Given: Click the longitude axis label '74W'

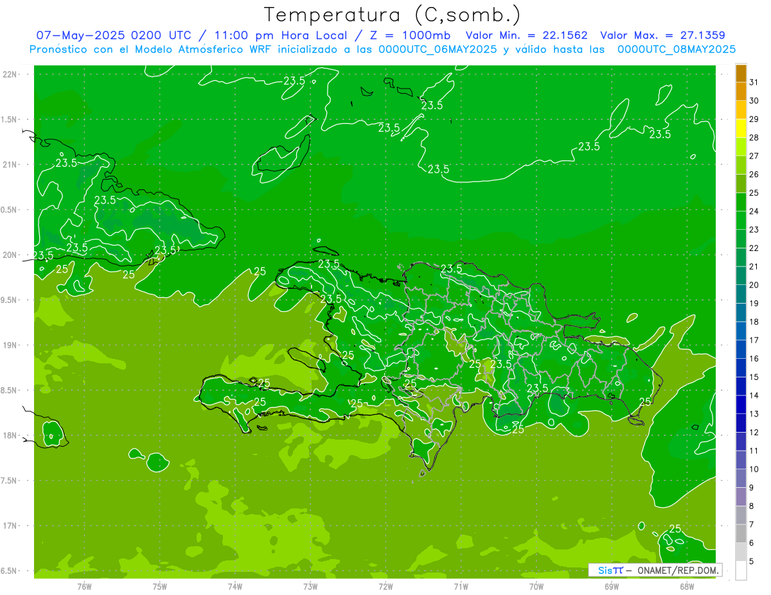Looking at the screenshot, I should (235, 586).
